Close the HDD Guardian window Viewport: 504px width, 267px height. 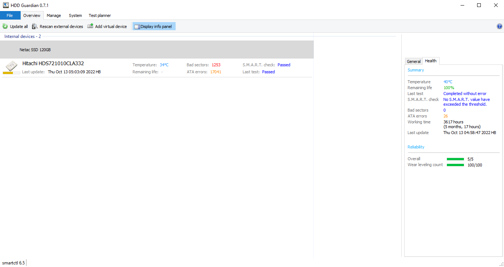tap(496, 5)
